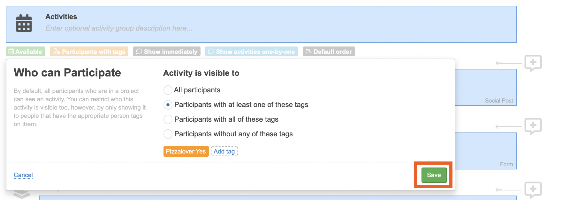Select the Social Post activity card
562x200 pixels.
click(485, 87)
